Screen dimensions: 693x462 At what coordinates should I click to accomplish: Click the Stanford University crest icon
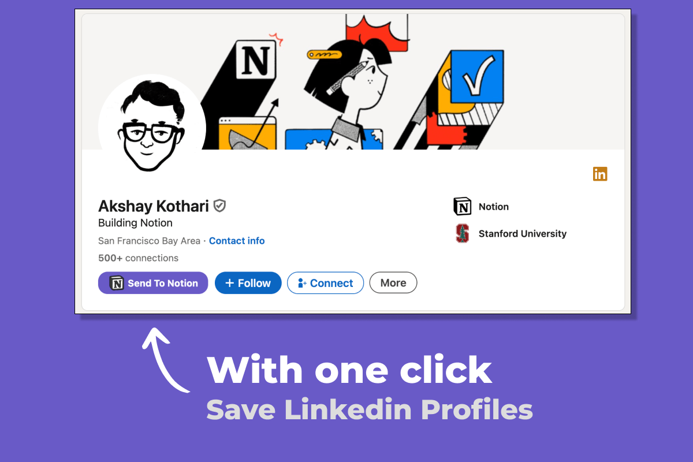tap(462, 233)
